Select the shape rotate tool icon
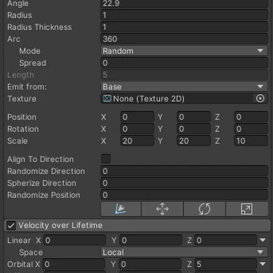Viewport: 273px width, 273px height. [x=204, y=209]
